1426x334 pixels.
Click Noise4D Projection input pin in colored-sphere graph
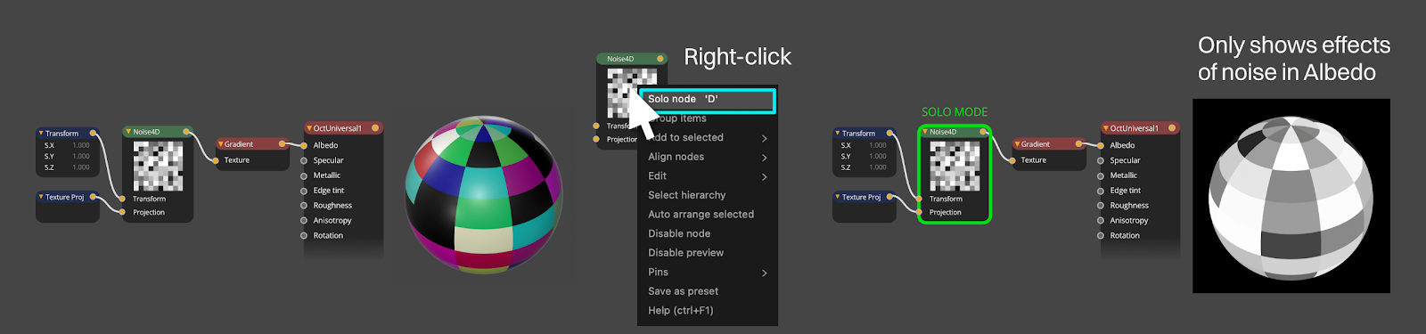[123, 212]
